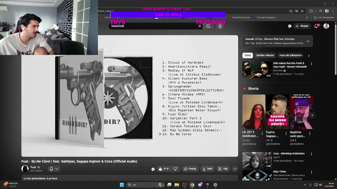Show more bookmarks with the double chevron
The image size is (337, 189).
(x=307, y=18)
